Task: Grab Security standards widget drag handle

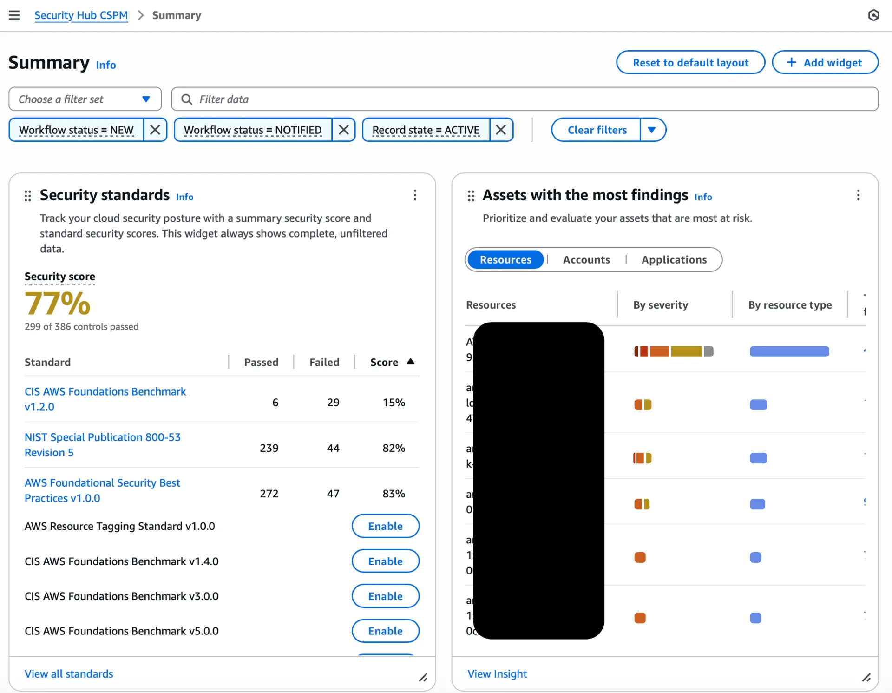Action: [28, 196]
